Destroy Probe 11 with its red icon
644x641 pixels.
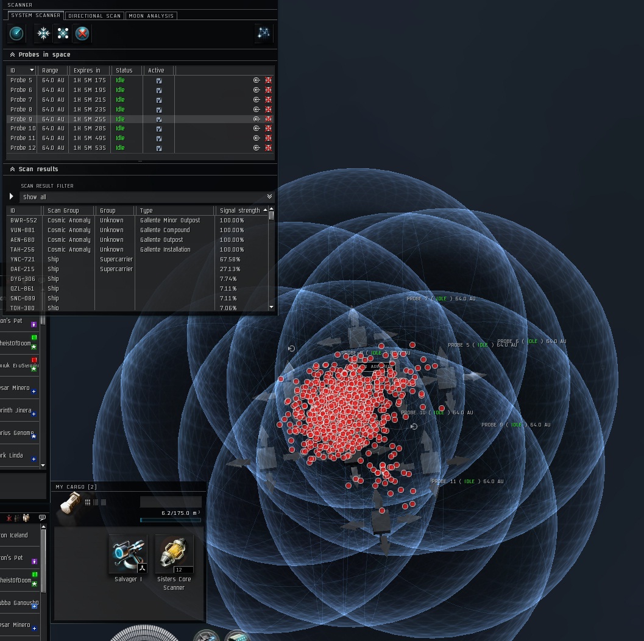[268, 138]
